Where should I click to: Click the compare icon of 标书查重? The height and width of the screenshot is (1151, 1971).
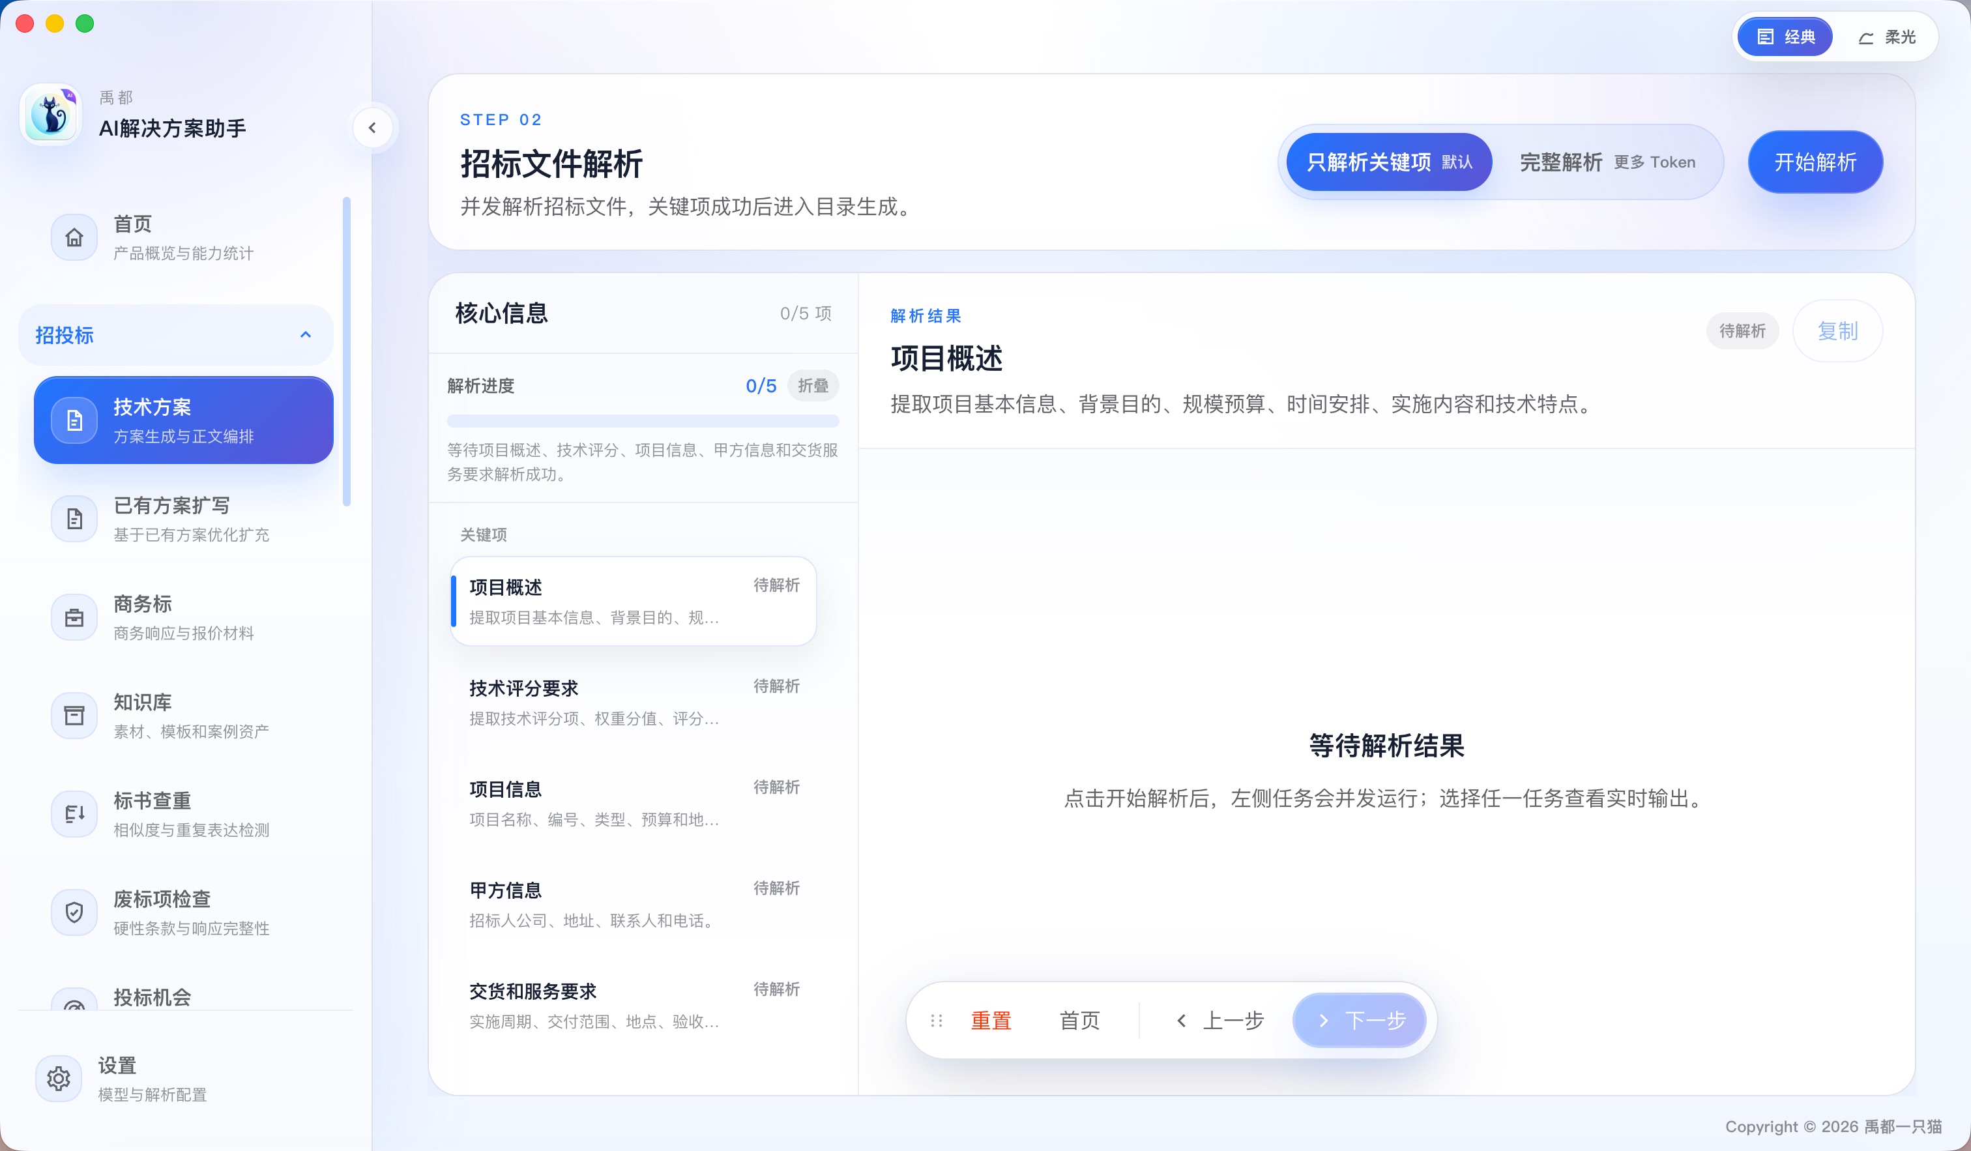74,814
